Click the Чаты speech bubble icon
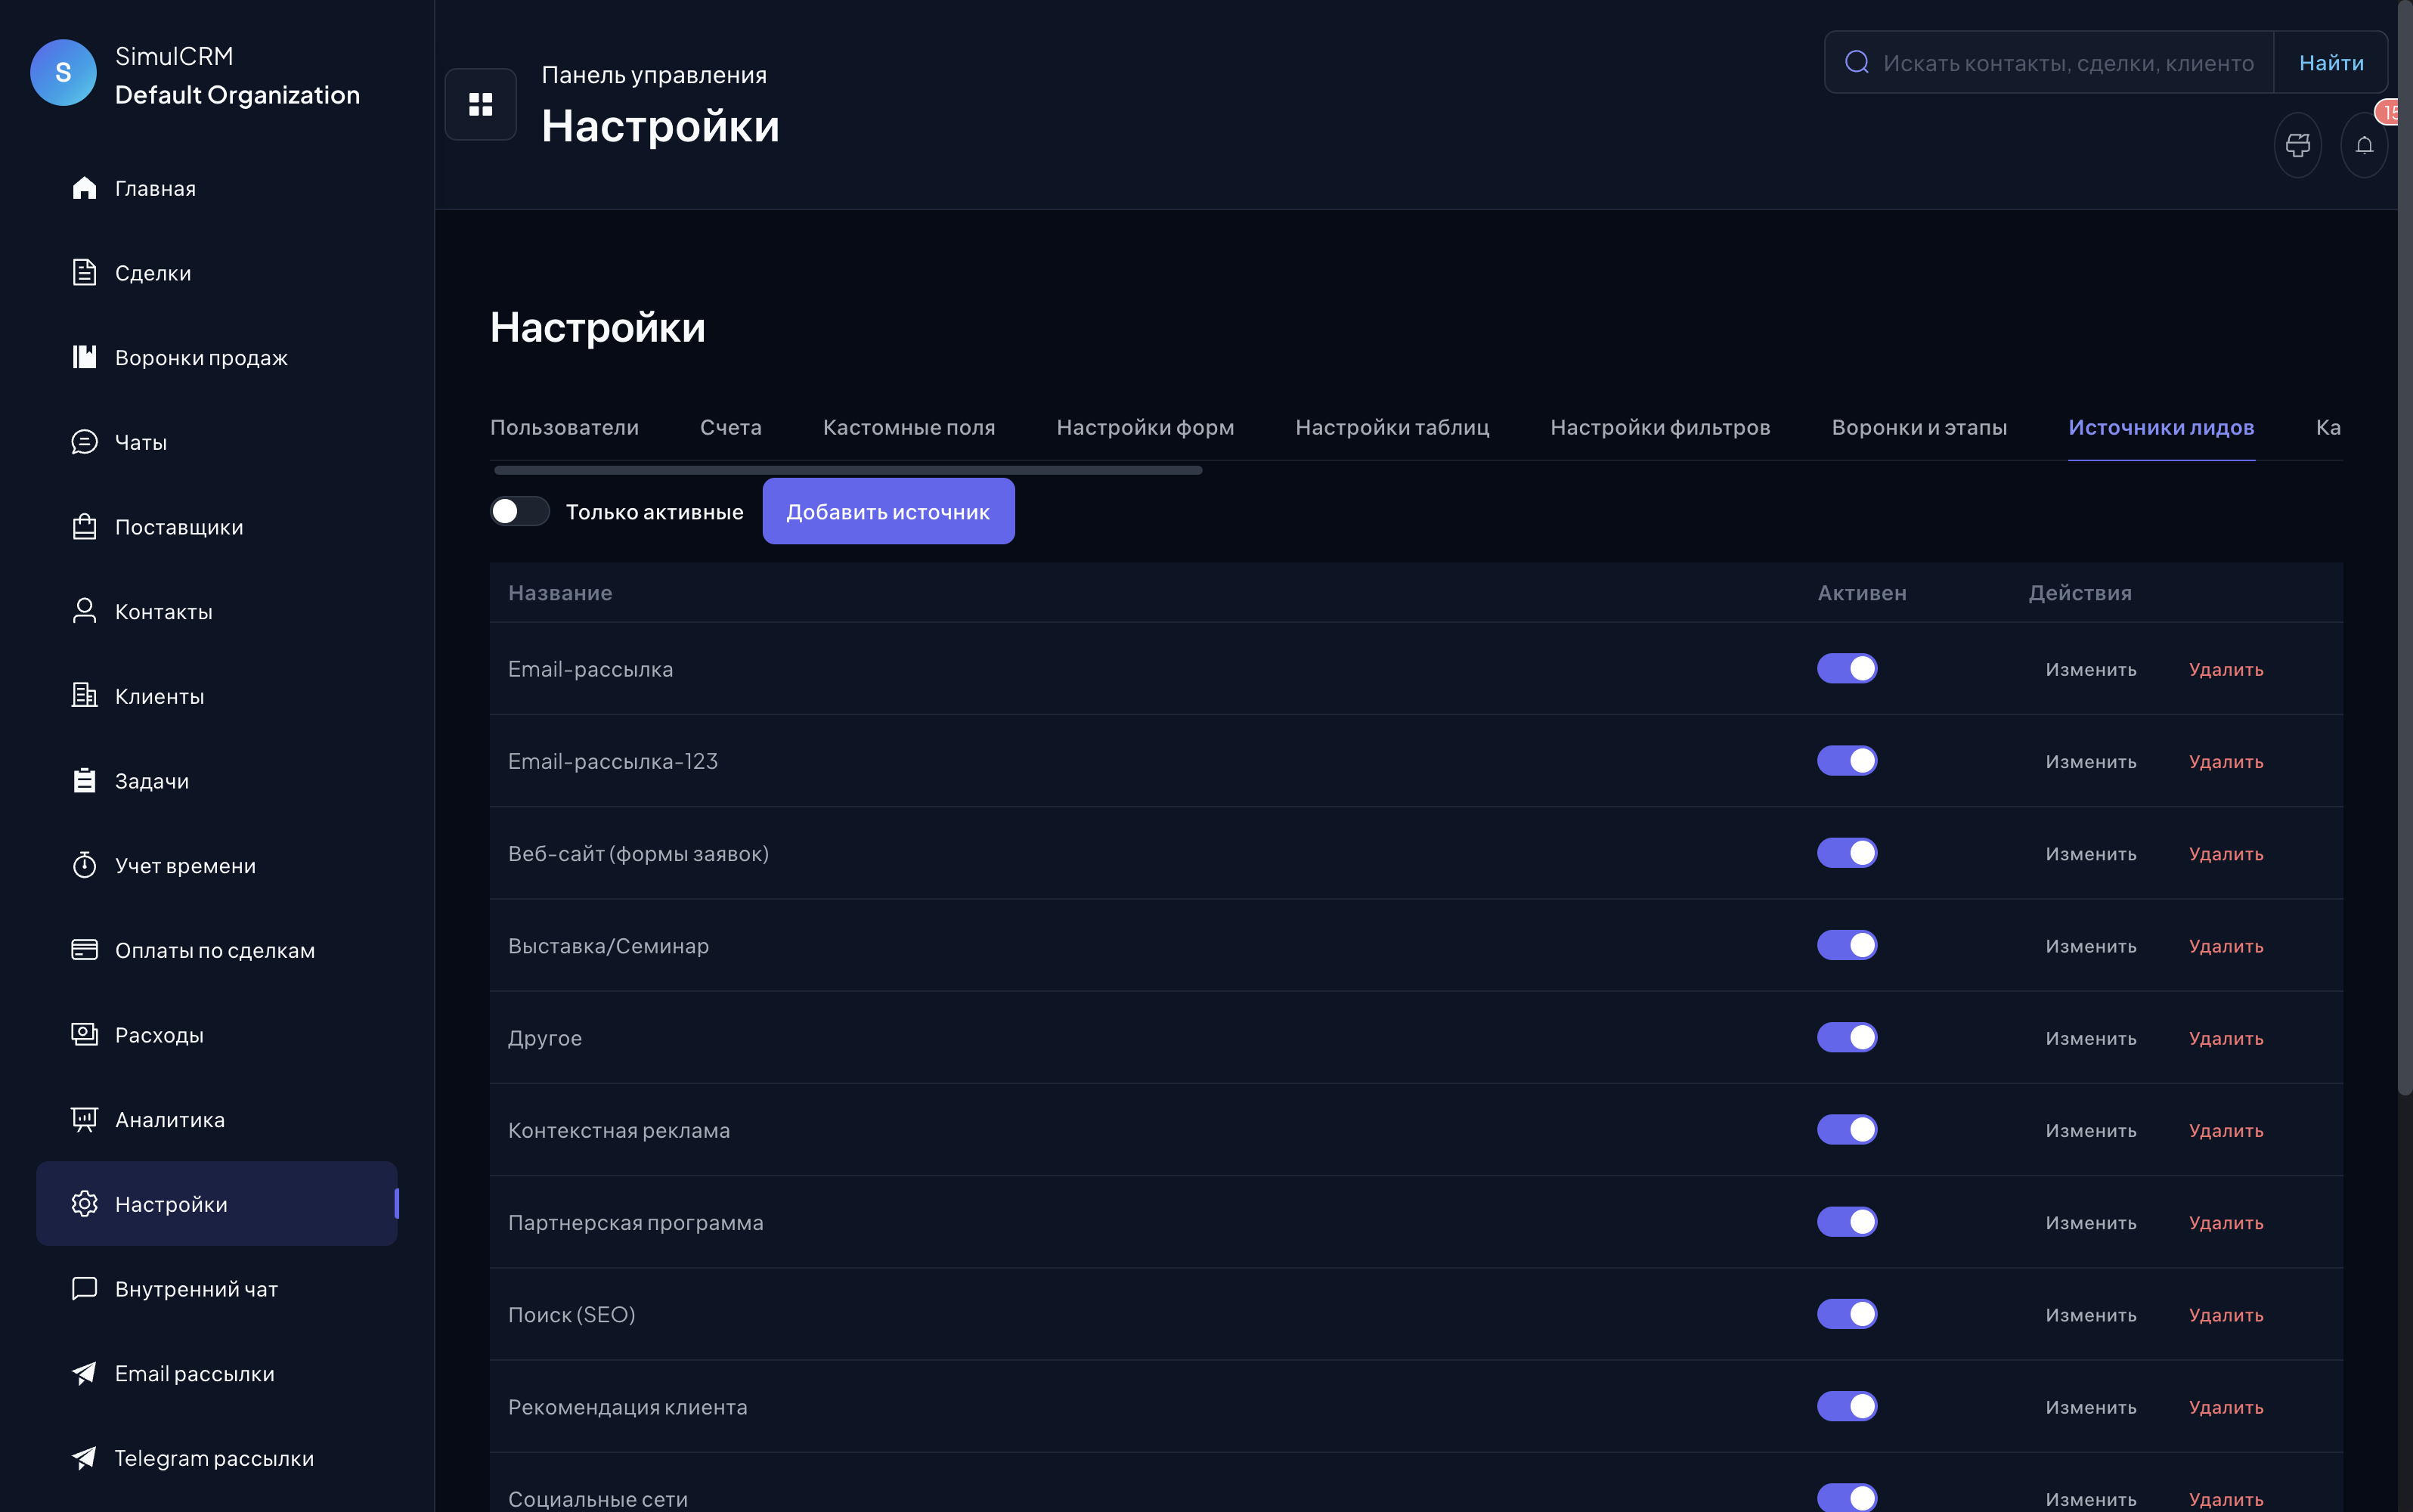 (x=84, y=442)
